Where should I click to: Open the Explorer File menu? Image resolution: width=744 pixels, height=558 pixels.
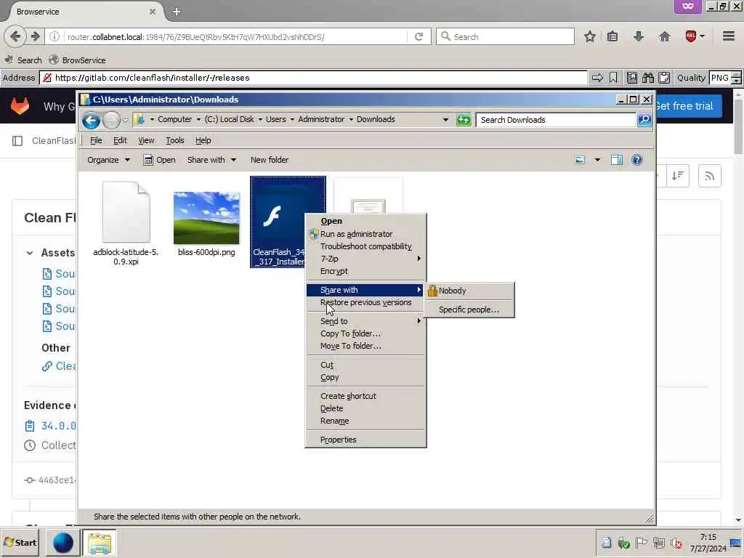(96, 140)
